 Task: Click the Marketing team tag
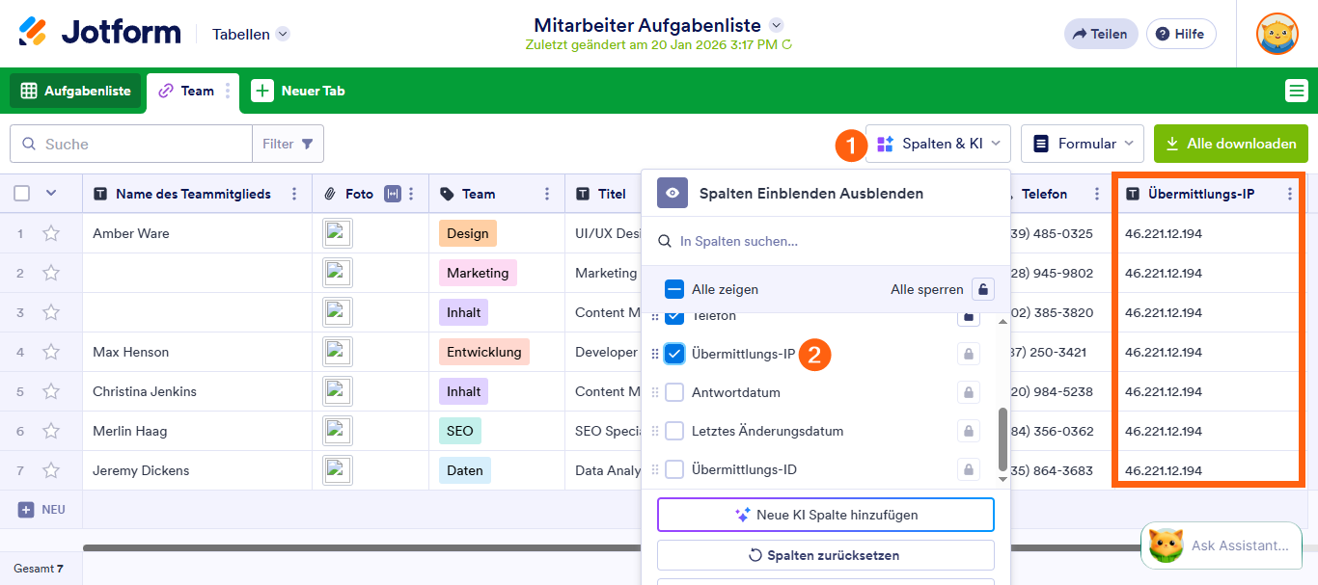[478, 273]
